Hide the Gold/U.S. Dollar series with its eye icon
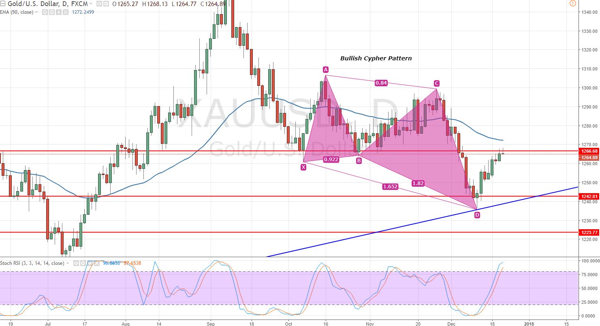Image resolution: width=600 pixels, height=326 pixels. click(x=98, y=4)
